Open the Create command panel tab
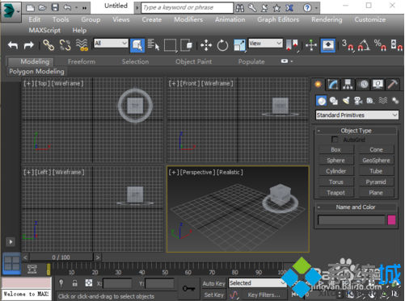This screenshot has height=301, width=405. (x=319, y=85)
